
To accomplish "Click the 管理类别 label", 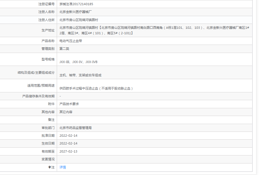I will tap(48, 49).
